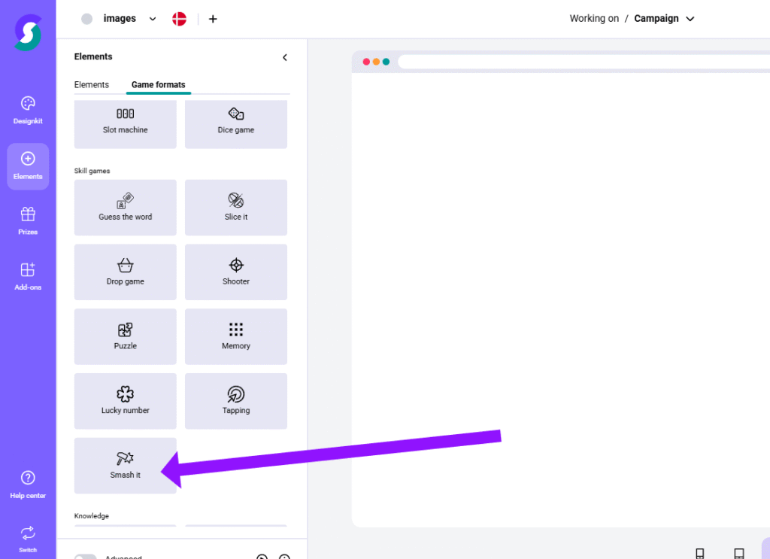Select the Shooter game format
The height and width of the screenshot is (559, 770).
coord(235,272)
